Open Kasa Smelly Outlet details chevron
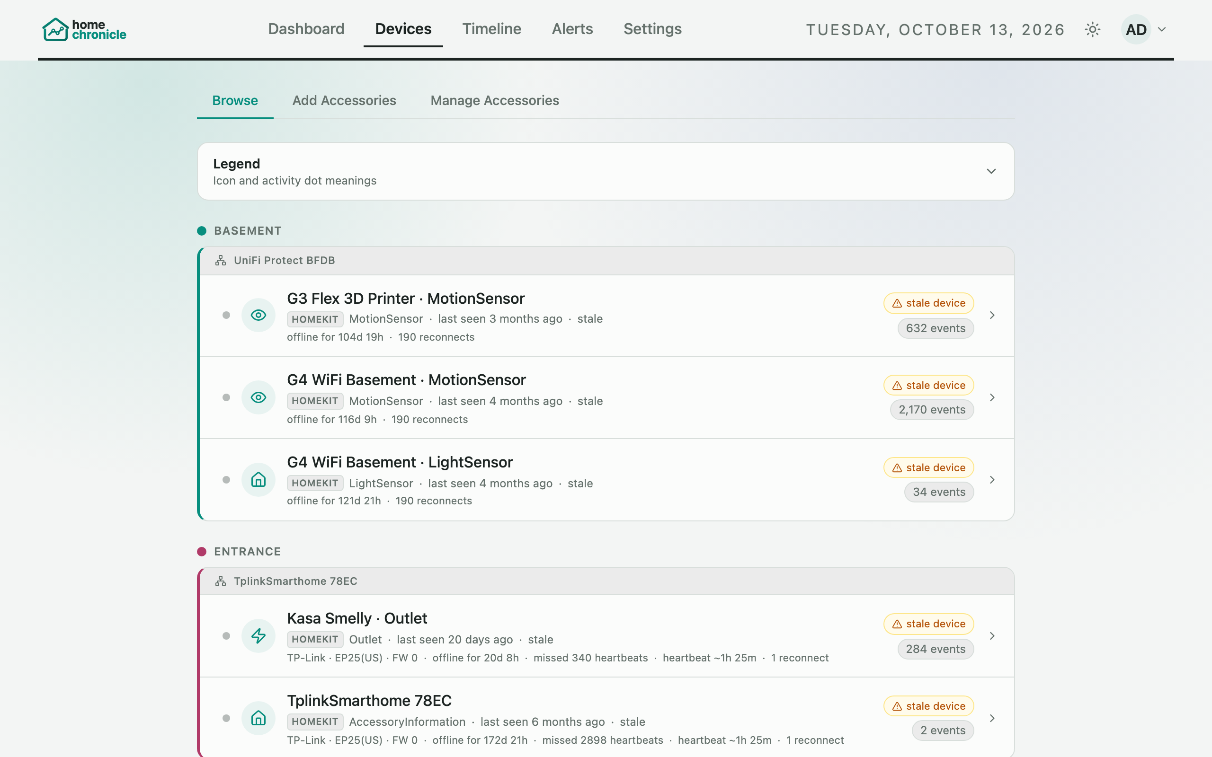 coord(992,636)
